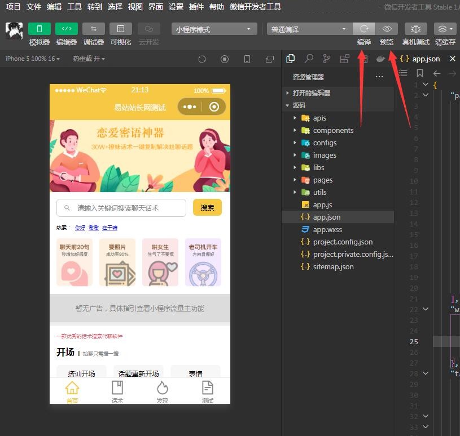The image size is (460, 436).
Task: Click the 编译 compile icon
Action: pyautogui.click(x=363, y=29)
